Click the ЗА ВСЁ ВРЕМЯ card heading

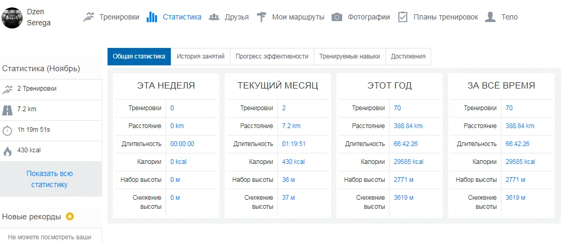coord(501,86)
